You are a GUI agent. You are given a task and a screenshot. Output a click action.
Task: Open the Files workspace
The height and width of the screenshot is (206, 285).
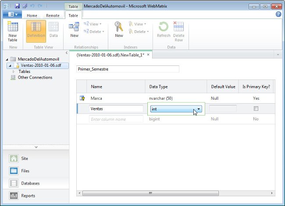coord(36,171)
